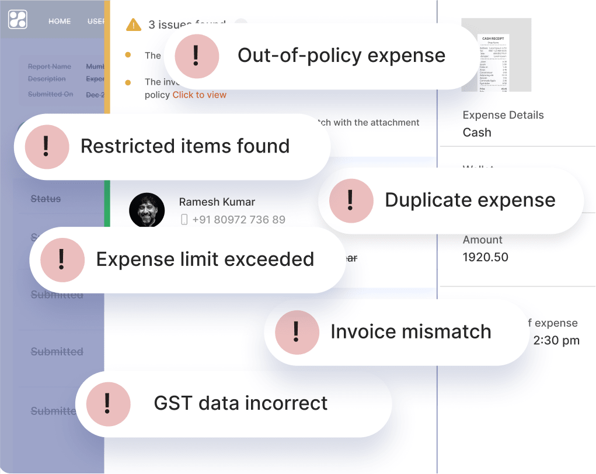Screen dimensions: 596x474
Task: Click the phone icon next to Ramesh Kumar's number
Action: pyautogui.click(x=185, y=219)
